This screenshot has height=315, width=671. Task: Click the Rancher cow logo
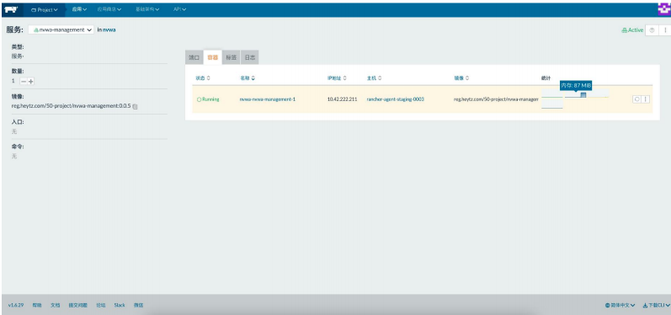coord(11,9)
